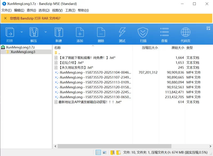Click the folder tree toggle icon

click(x=118, y=153)
